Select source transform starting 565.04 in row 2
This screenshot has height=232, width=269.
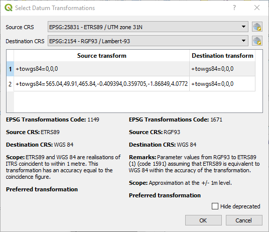tap(101, 84)
